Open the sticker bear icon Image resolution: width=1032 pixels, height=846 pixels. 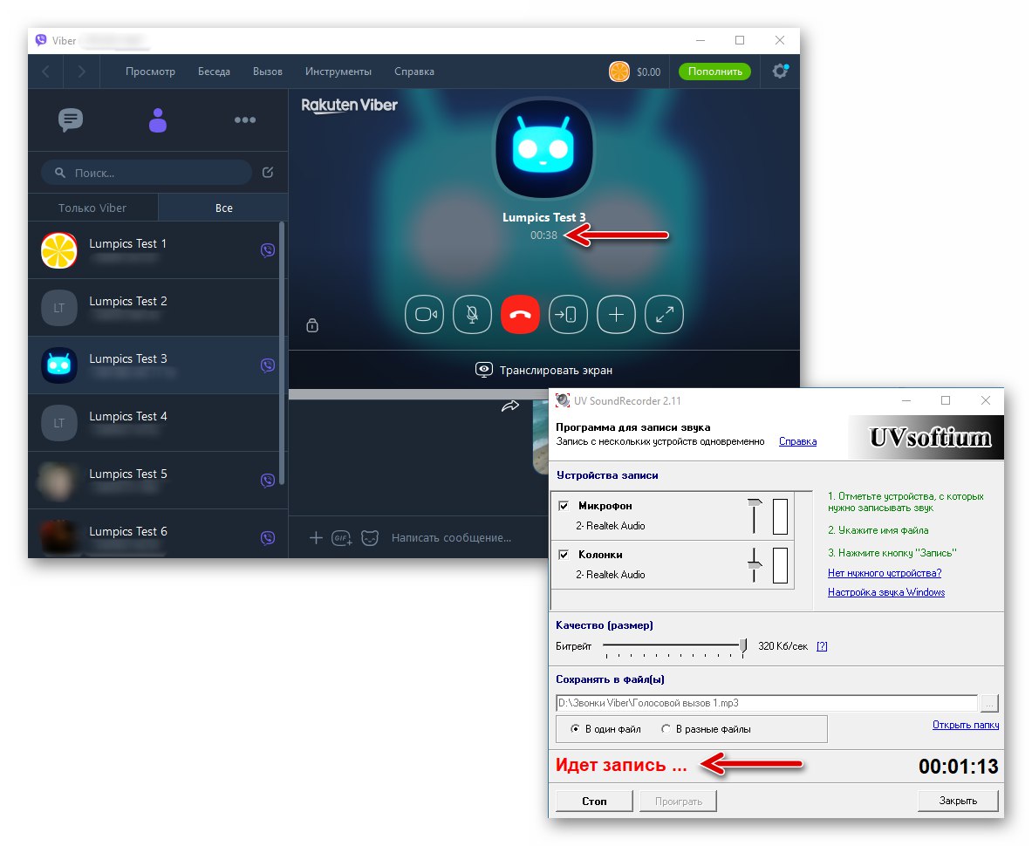coord(370,538)
